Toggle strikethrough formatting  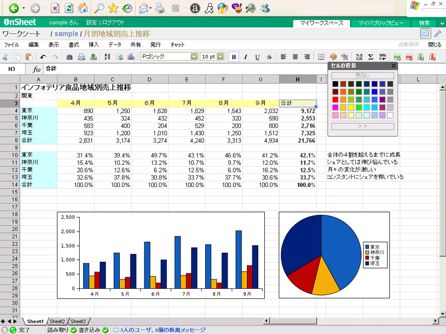point(269,57)
